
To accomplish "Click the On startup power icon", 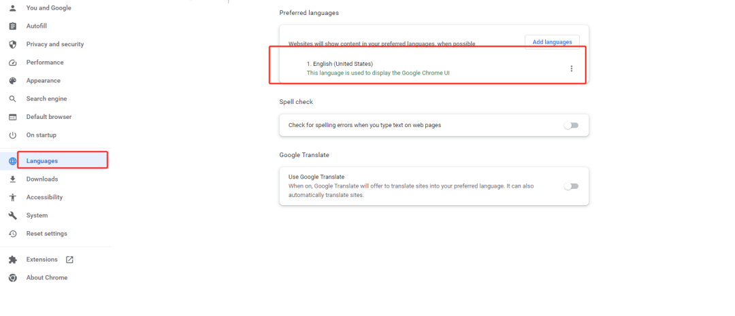I will click(13, 135).
